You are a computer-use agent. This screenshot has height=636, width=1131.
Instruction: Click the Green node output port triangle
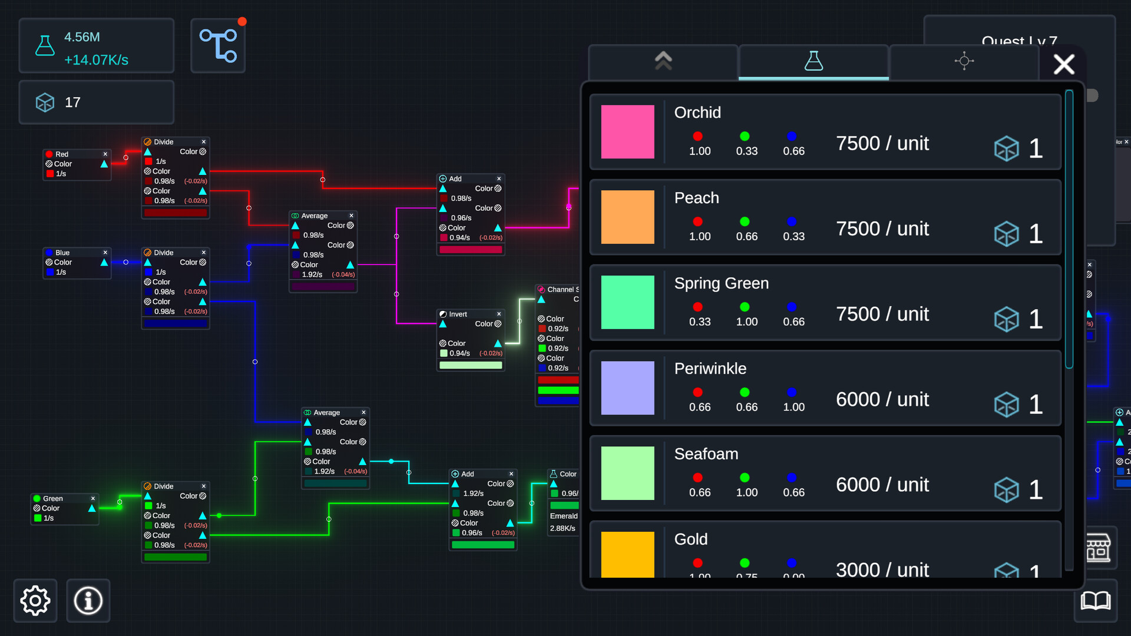(92, 508)
